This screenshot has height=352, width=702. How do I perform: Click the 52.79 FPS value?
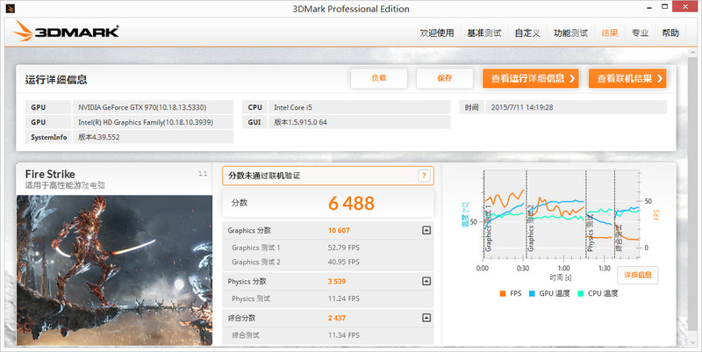click(x=343, y=248)
